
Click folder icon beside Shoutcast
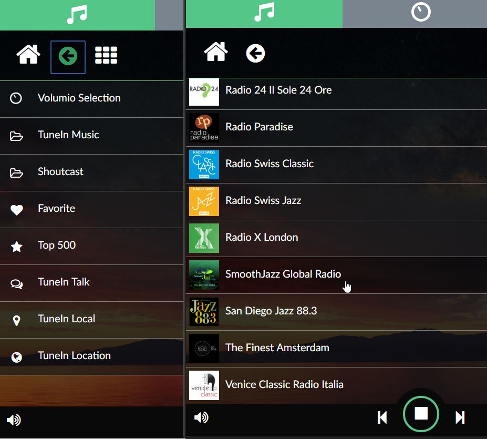pyautogui.click(x=16, y=173)
